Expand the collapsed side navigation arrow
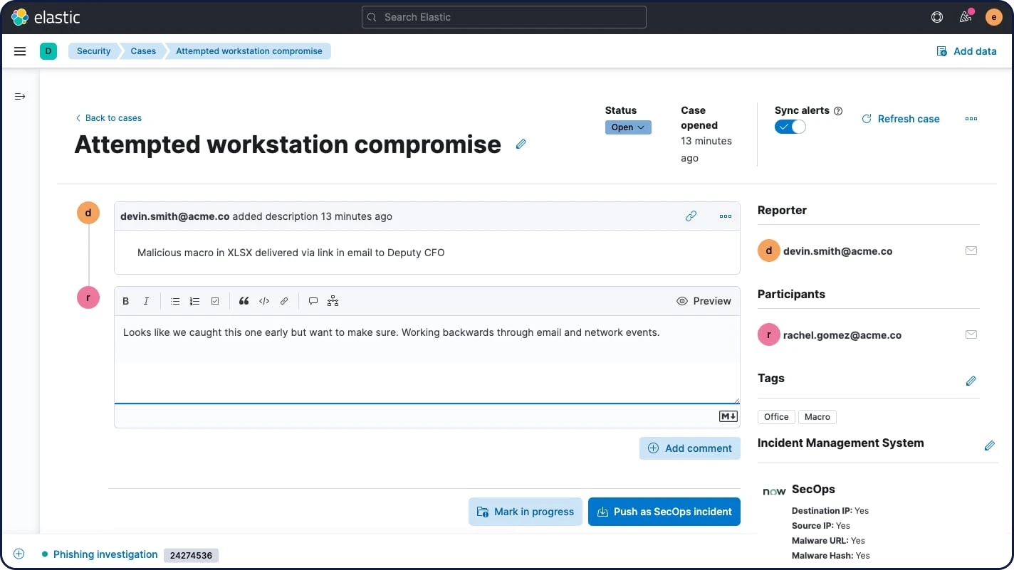The height and width of the screenshot is (570, 1014). 20,96
